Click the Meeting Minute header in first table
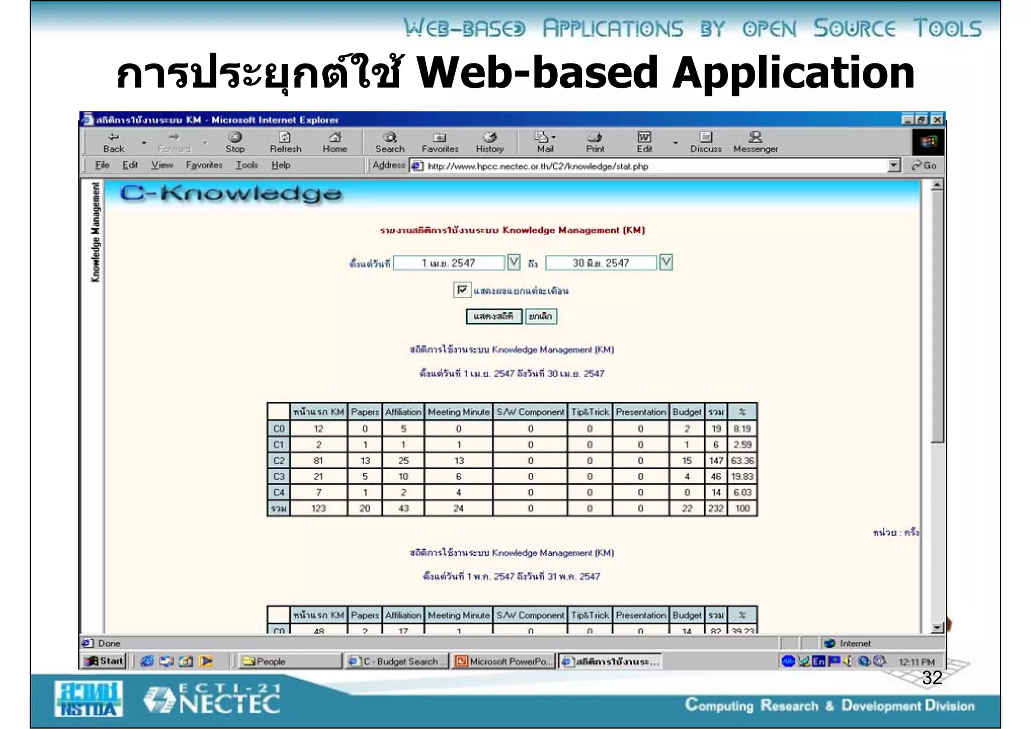This screenshot has height=729, width=1031. [x=459, y=412]
